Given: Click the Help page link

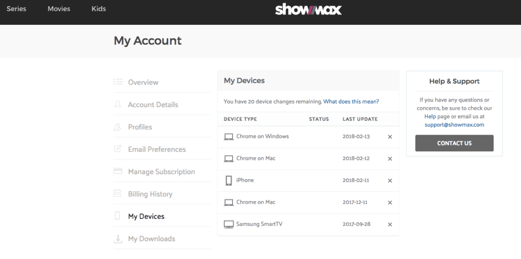Looking at the screenshot, I should [429, 116].
